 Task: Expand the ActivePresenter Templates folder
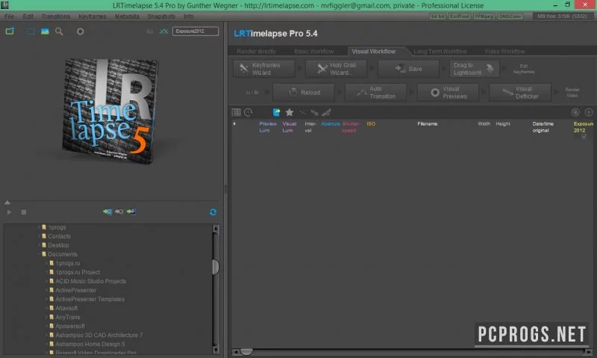coord(47,299)
